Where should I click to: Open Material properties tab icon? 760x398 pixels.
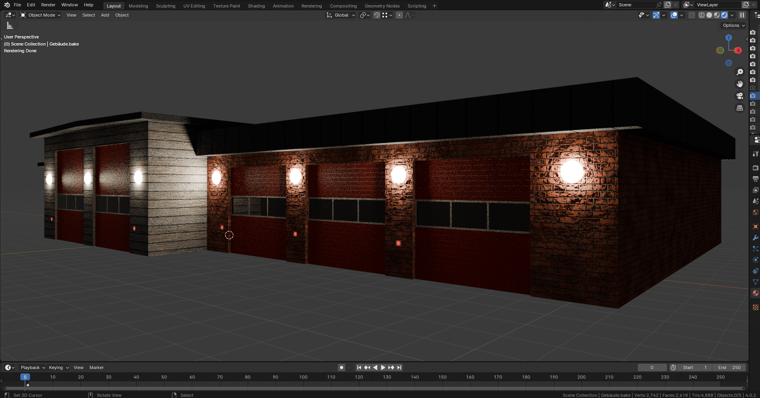pyautogui.click(x=756, y=293)
